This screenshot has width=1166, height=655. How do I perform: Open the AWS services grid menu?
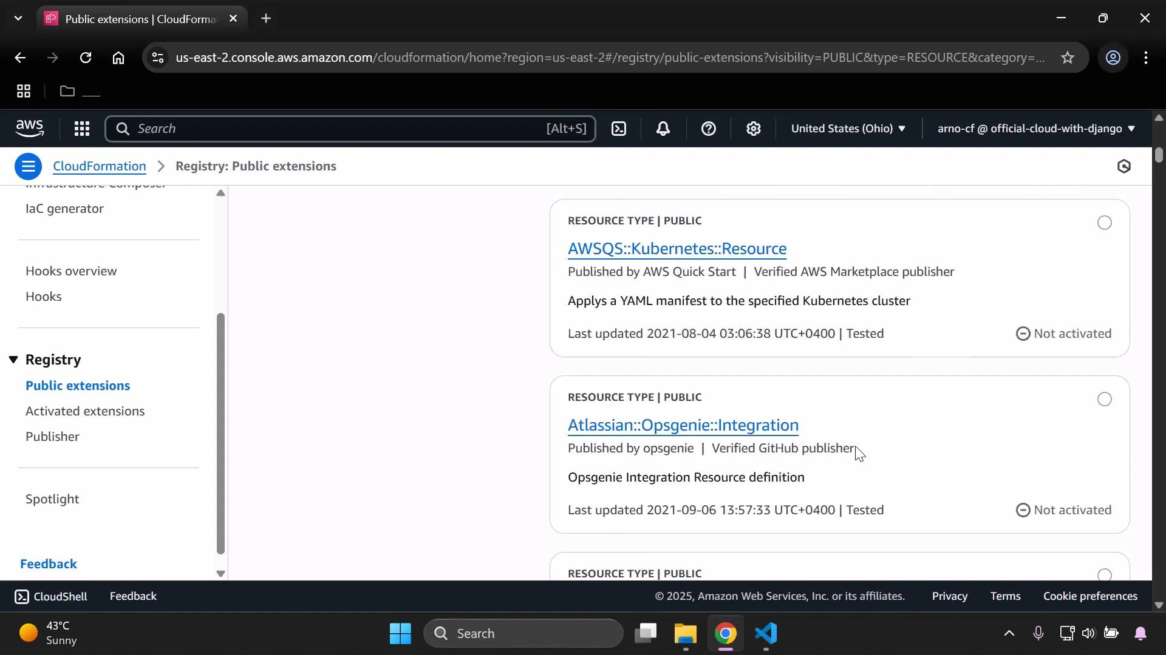click(82, 129)
